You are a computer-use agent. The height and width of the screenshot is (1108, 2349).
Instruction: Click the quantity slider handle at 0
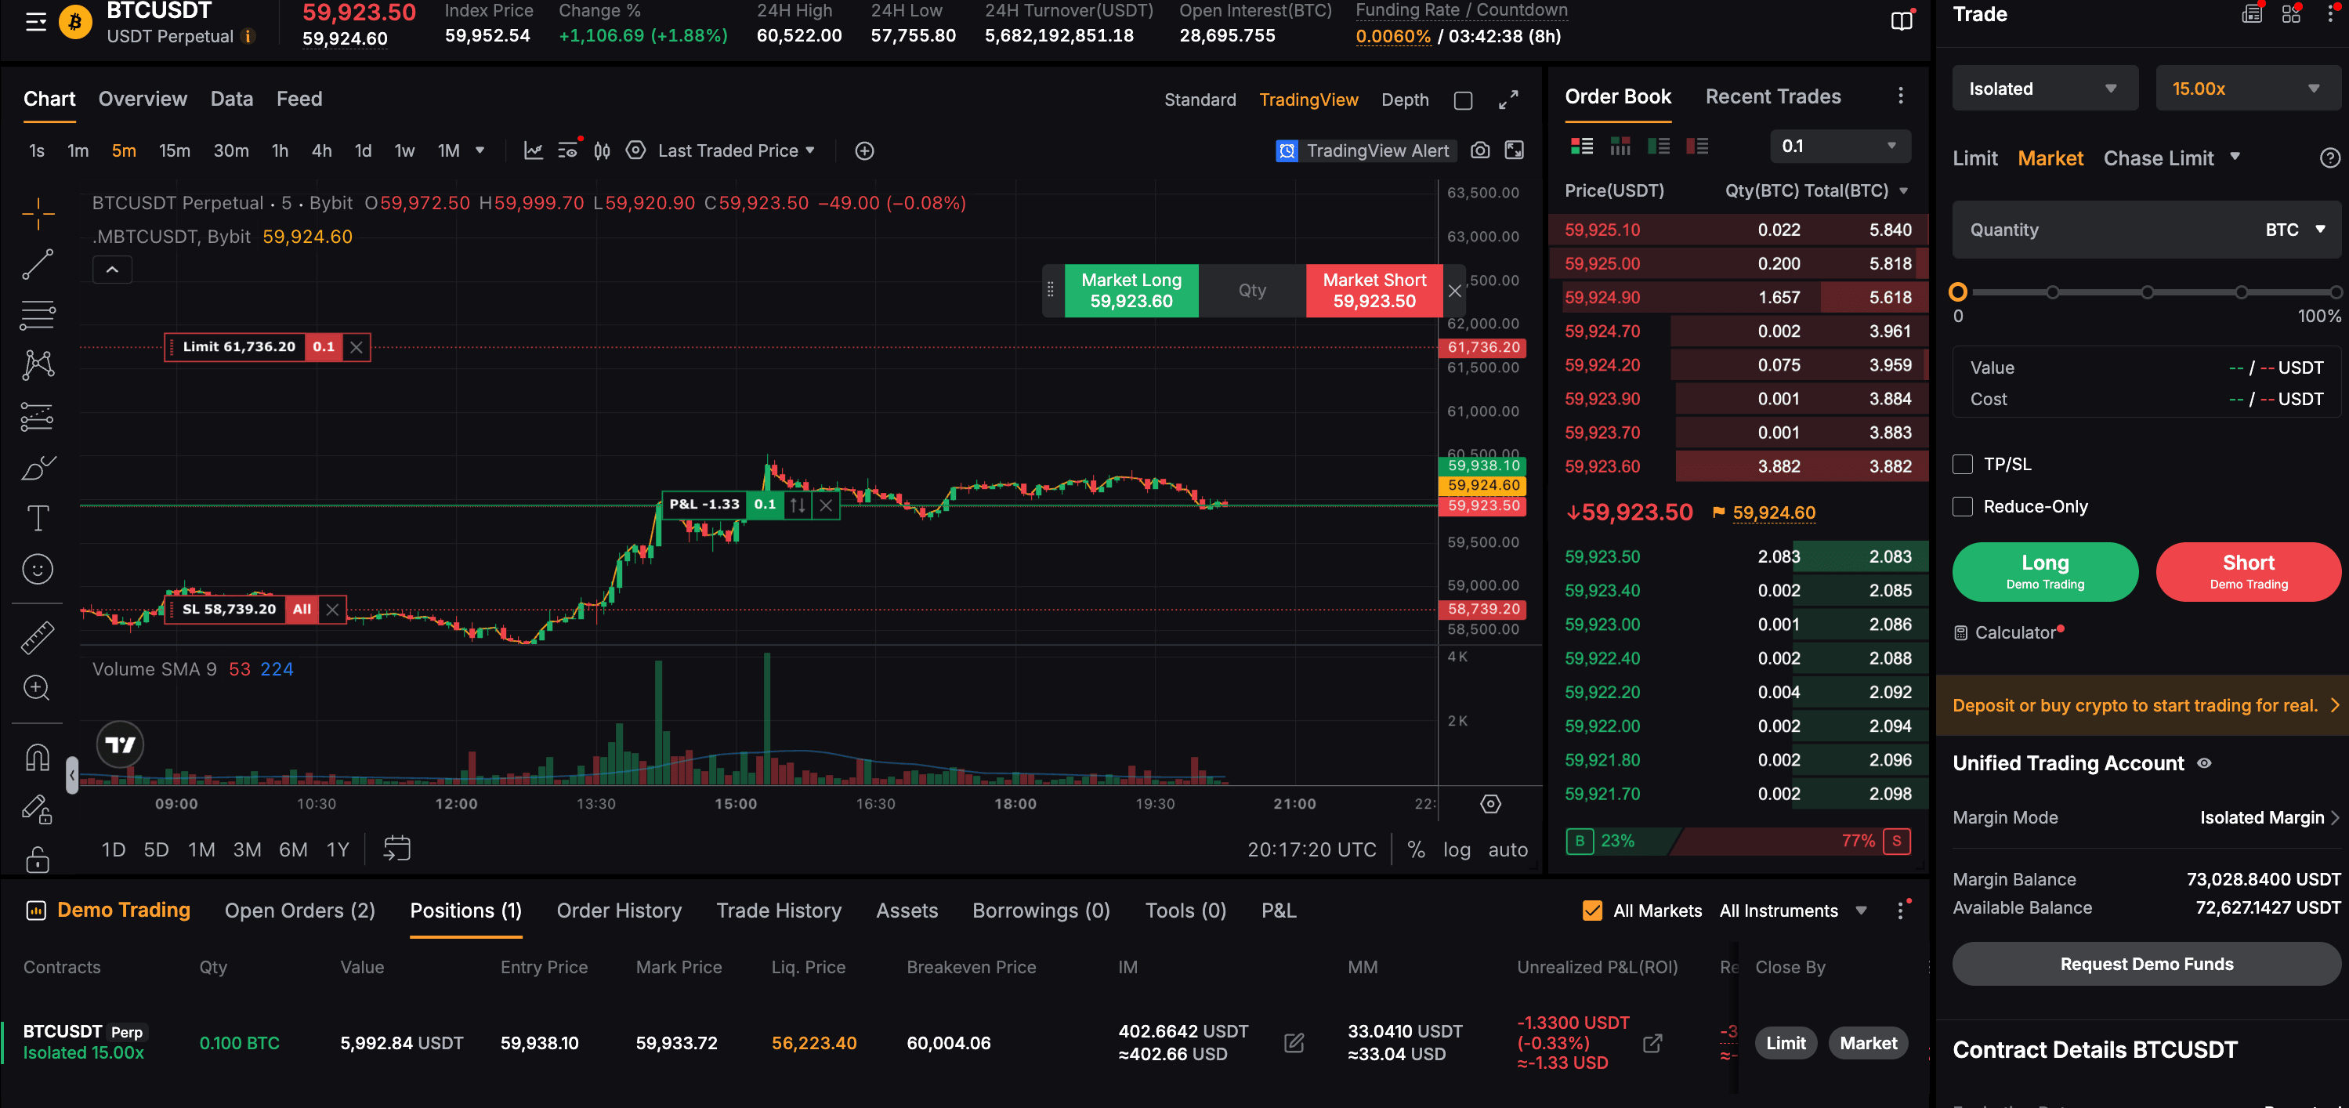[x=1957, y=291]
